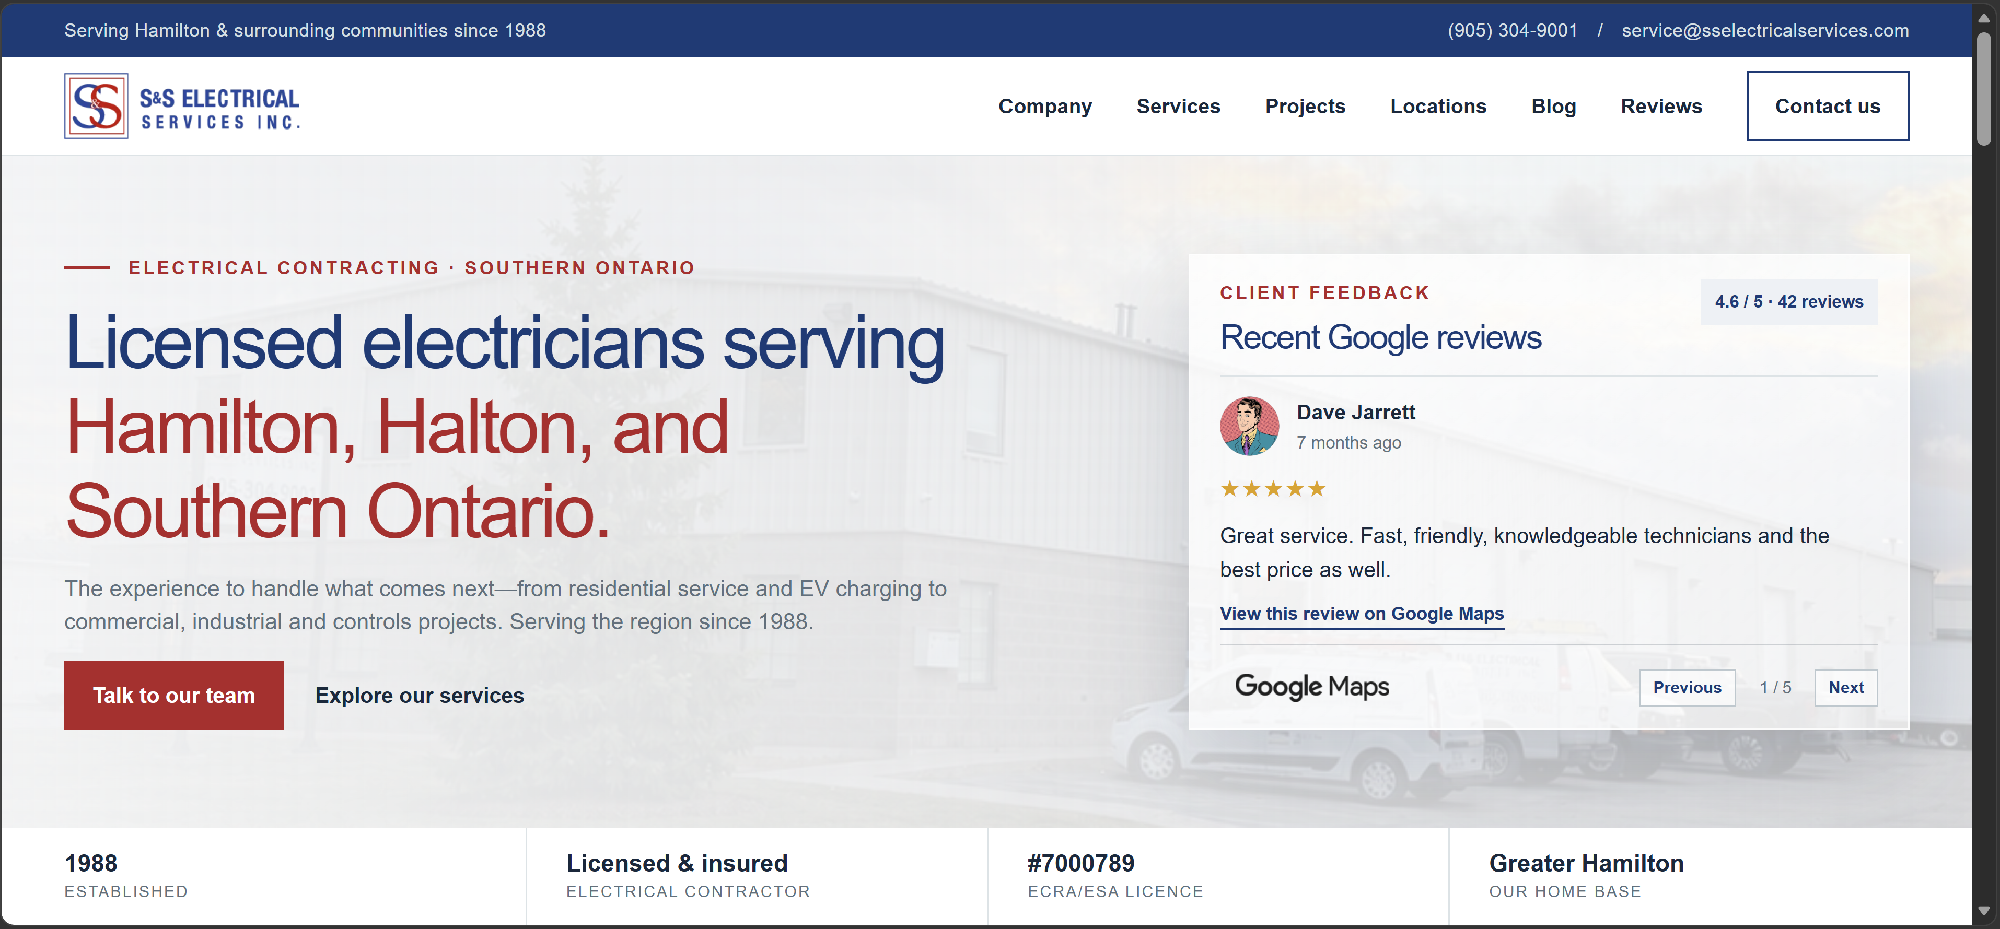Click the Recent Google reviews heading

[1380, 338]
